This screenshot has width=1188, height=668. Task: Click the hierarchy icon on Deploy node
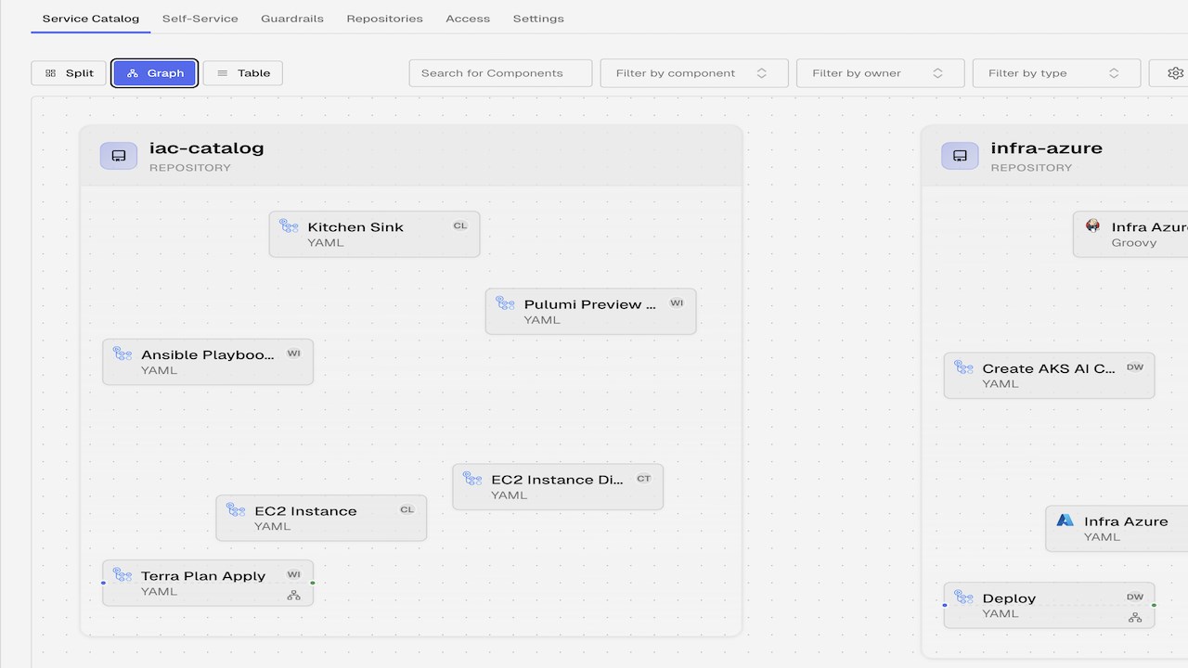(1135, 617)
